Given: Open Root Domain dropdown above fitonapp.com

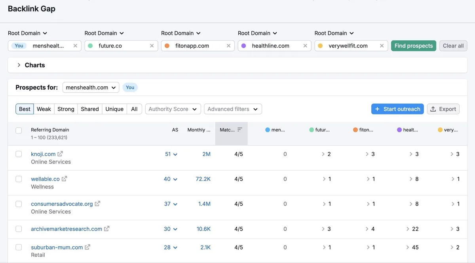Looking at the screenshot, I should click(x=181, y=33).
